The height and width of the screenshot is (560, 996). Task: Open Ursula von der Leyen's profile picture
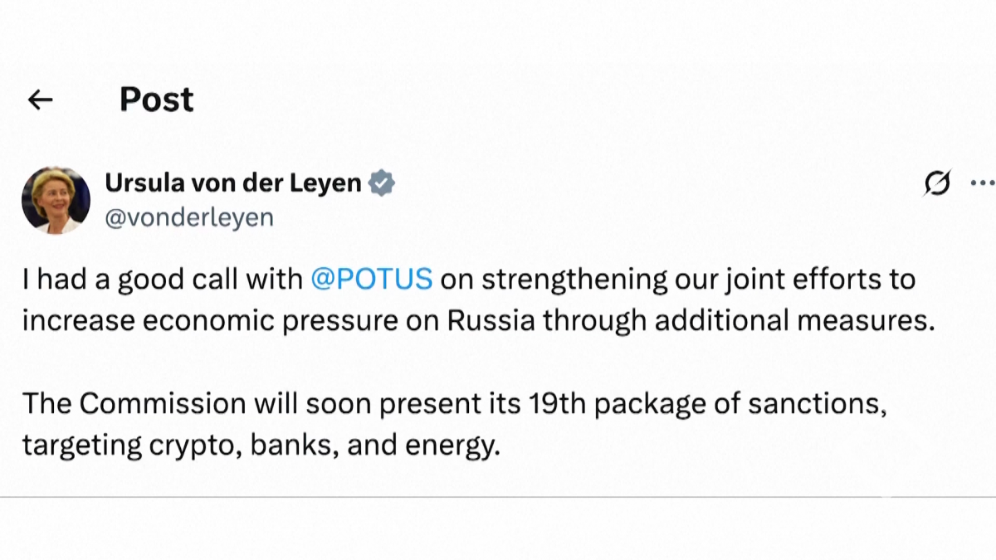coord(56,200)
